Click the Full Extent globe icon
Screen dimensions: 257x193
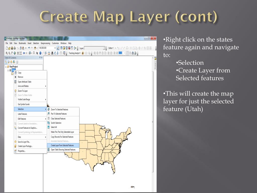pos(15,53)
